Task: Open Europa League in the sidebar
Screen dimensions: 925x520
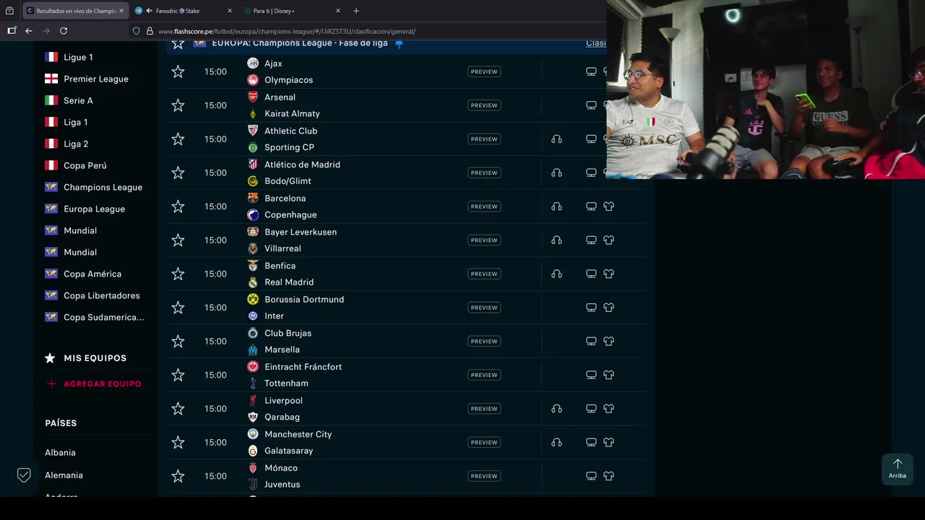Action: click(x=94, y=209)
